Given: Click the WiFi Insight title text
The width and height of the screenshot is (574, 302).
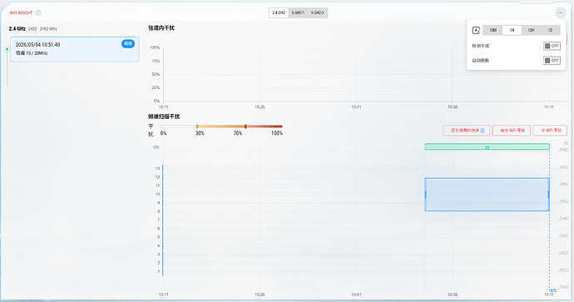Looking at the screenshot, I should [21, 12].
